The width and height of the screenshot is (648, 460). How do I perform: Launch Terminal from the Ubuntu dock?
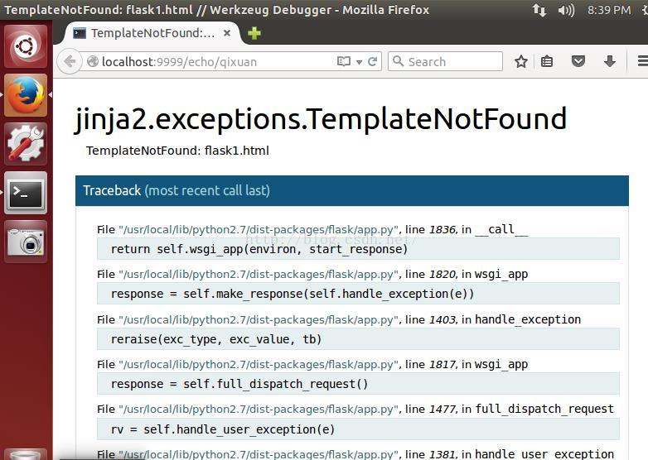pyautogui.click(x=26, y=193)
